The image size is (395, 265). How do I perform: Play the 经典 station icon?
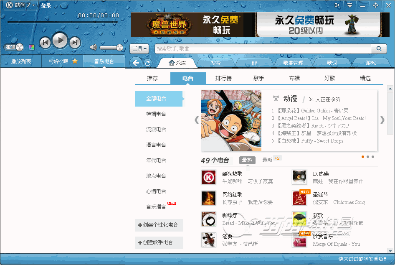209,240
